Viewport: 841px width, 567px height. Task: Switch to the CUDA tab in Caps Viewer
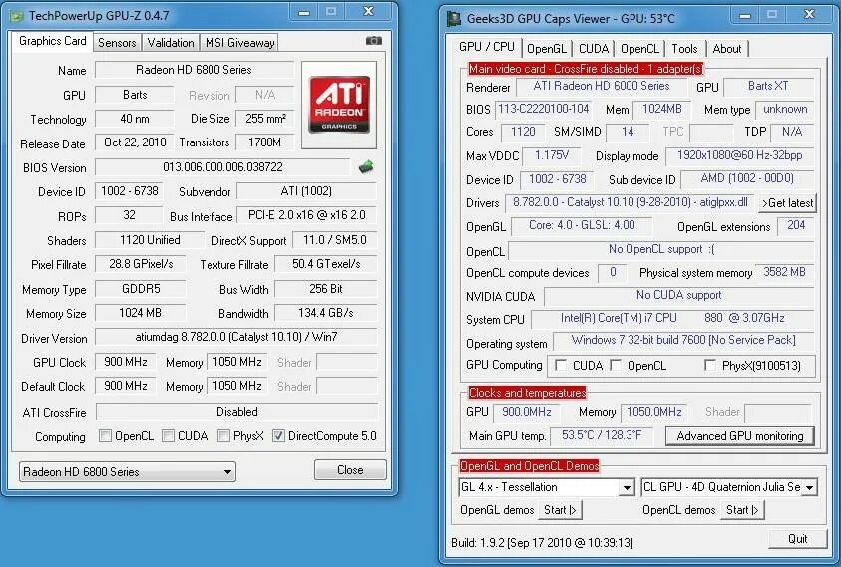coord(594,49)
